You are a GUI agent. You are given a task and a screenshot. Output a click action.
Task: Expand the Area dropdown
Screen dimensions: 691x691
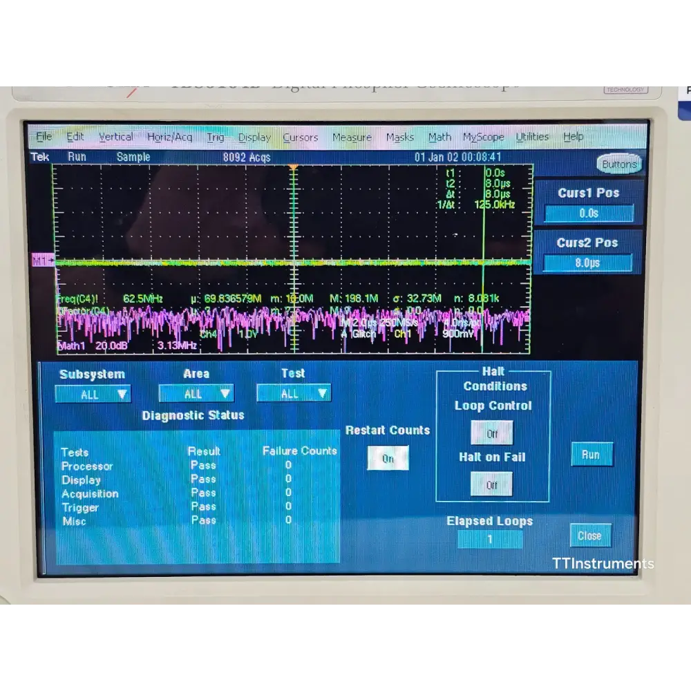[x=196, y=394]
